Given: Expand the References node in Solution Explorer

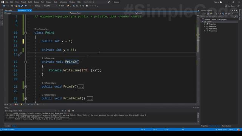Looking at the screenshot, I should pyautogui.click(x=204, y=26).
